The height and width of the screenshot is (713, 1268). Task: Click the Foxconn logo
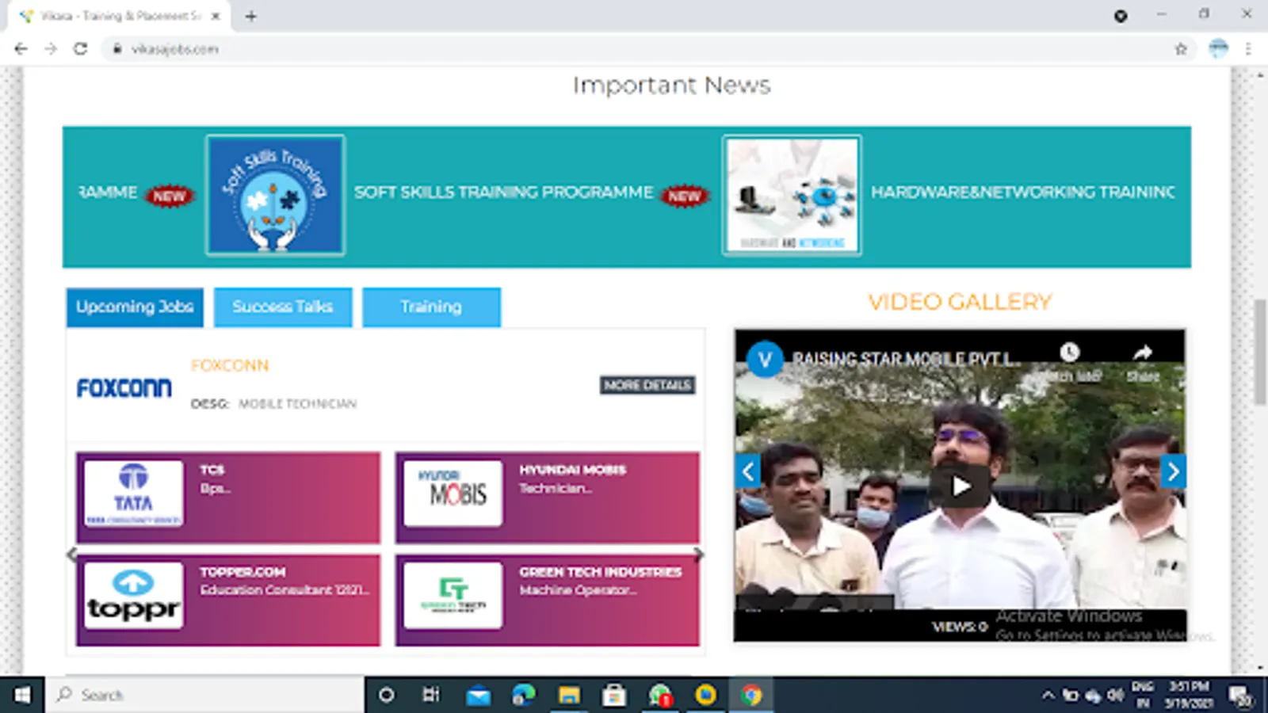click(124, 387)
